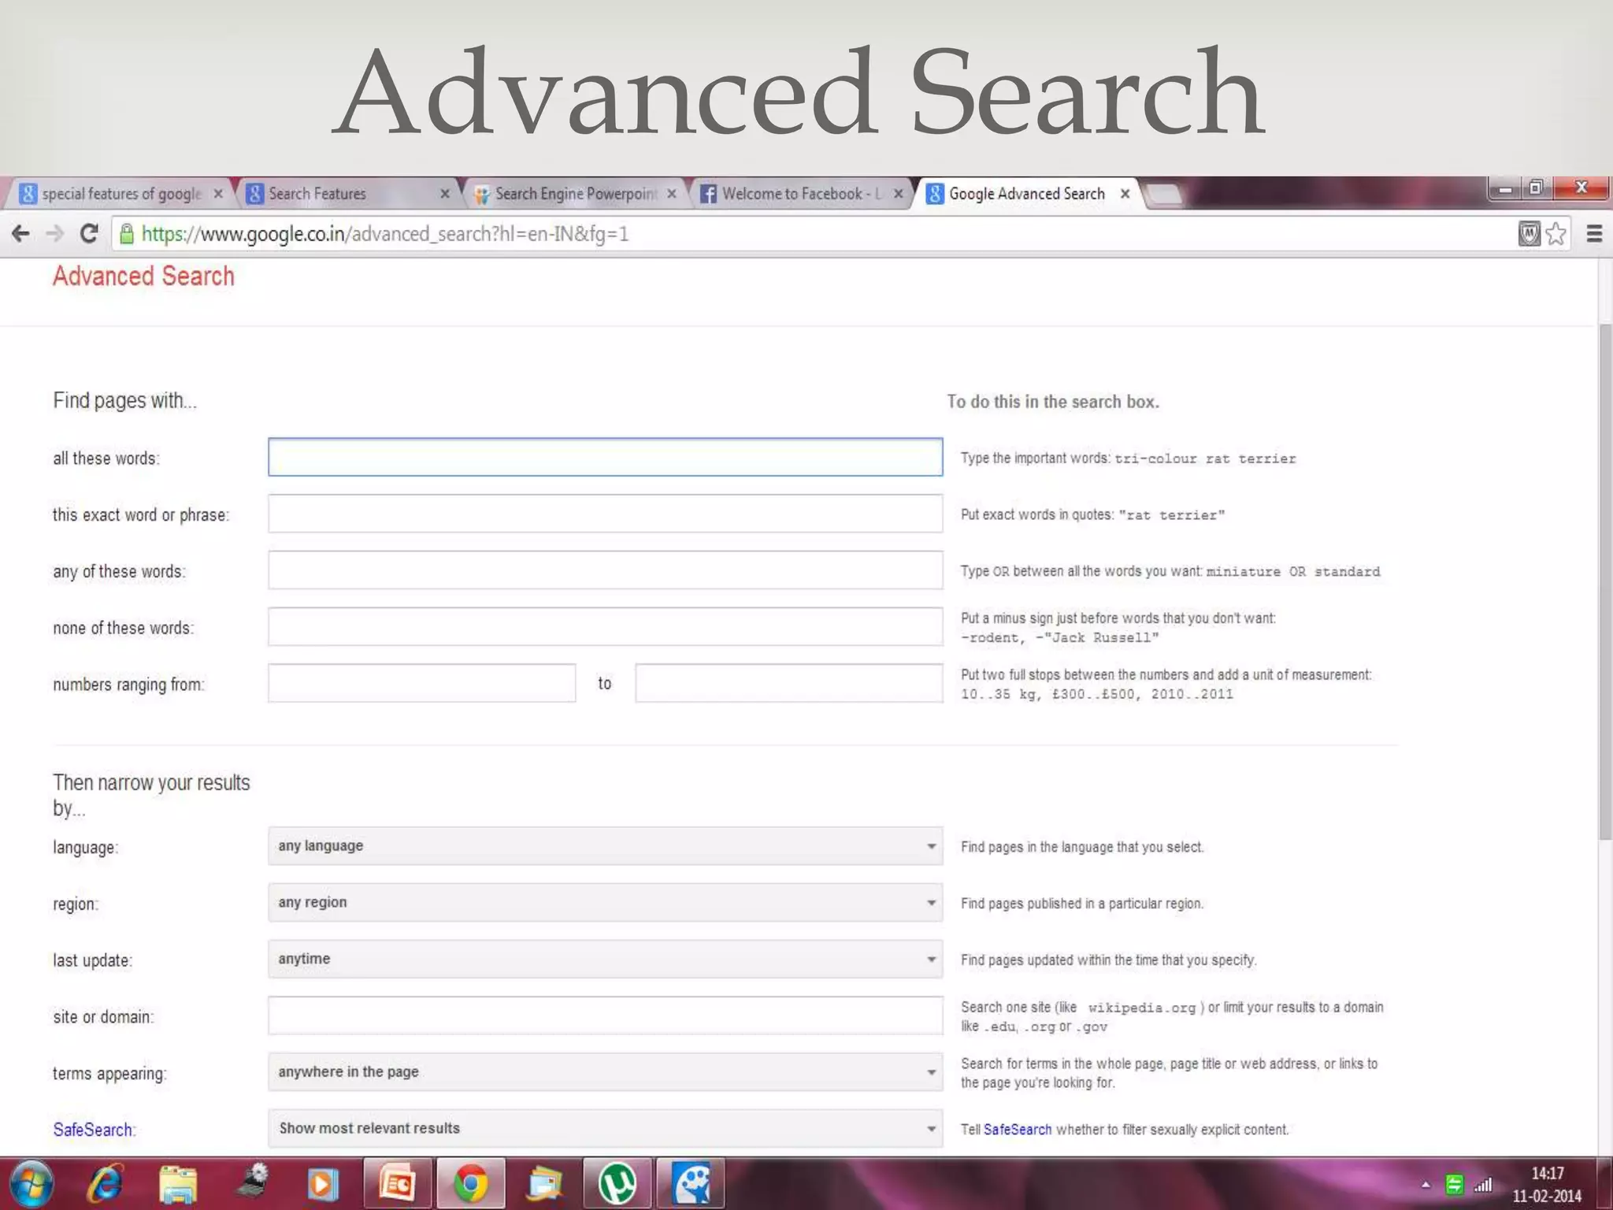1613x1210 pixels.
Task: Click the green tray icon beside the signal bars
Action: pos(1455,1184)
